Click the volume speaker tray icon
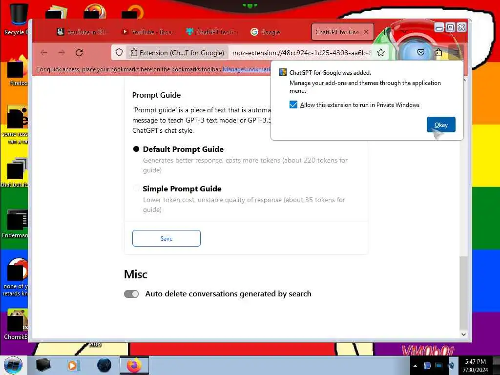Image resolution: width=500 pixels, height=375 pixels. pyautogui.click(x=451, y=366)
